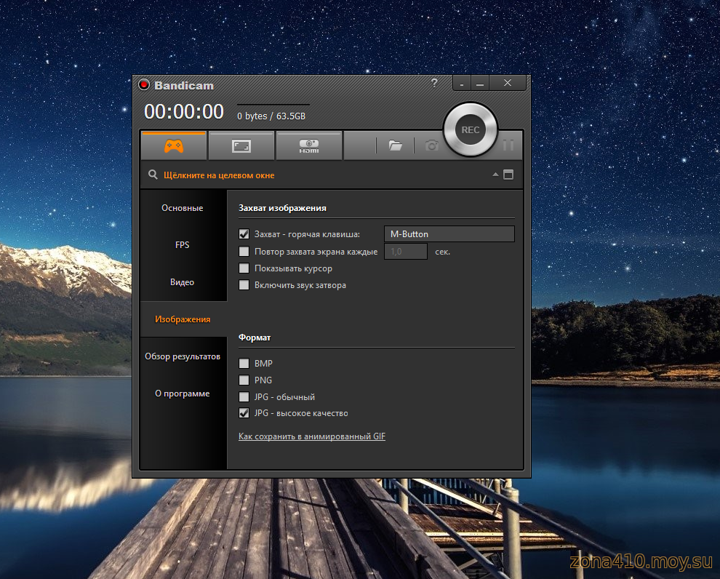This screenshot has width=720, height=579.
Task: Select the game recording mode gamepad icon
Action: pos(173,146)
